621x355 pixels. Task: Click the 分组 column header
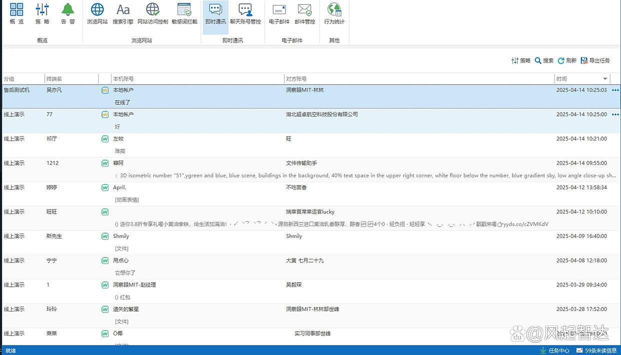(x=23, y=79)
